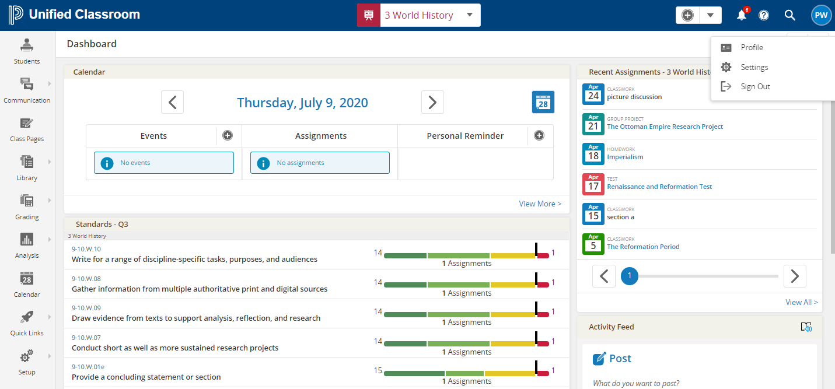Viewport: 835px width, 389px height.
Task: Click the View More link under Calendar
Action: point(540,203)
